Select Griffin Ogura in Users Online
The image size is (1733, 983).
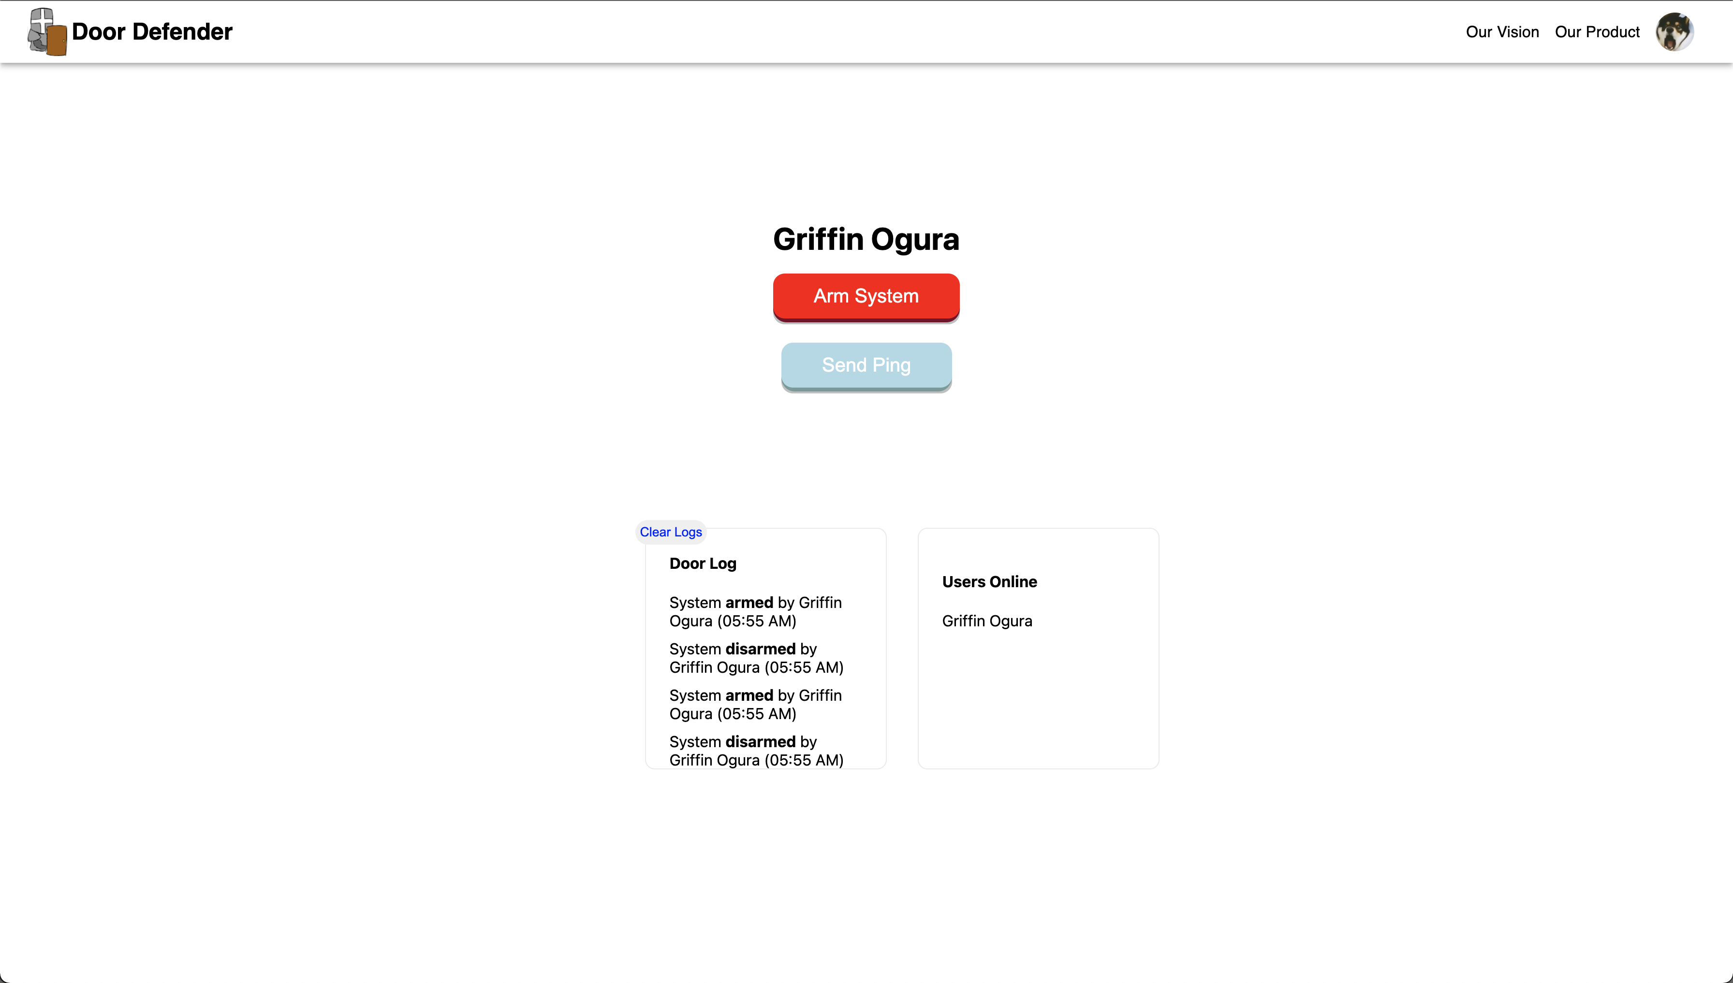pos(987,621)
